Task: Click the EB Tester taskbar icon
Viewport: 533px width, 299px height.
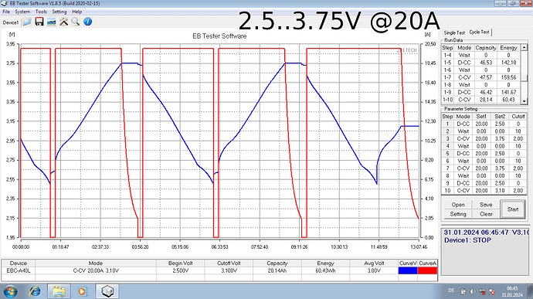Action: point(107,291)
